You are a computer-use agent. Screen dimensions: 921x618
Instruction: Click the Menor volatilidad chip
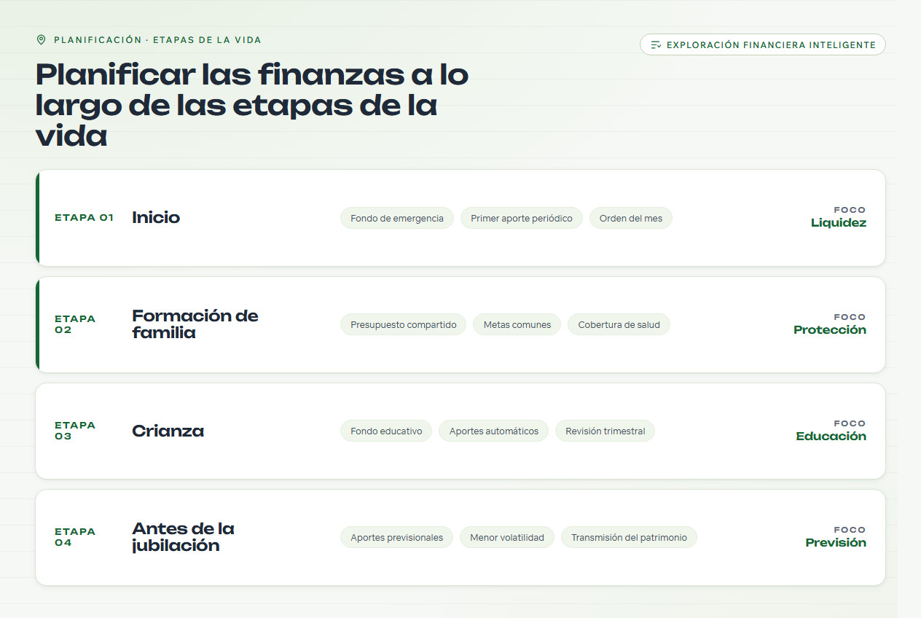click(x=507, y=537)
